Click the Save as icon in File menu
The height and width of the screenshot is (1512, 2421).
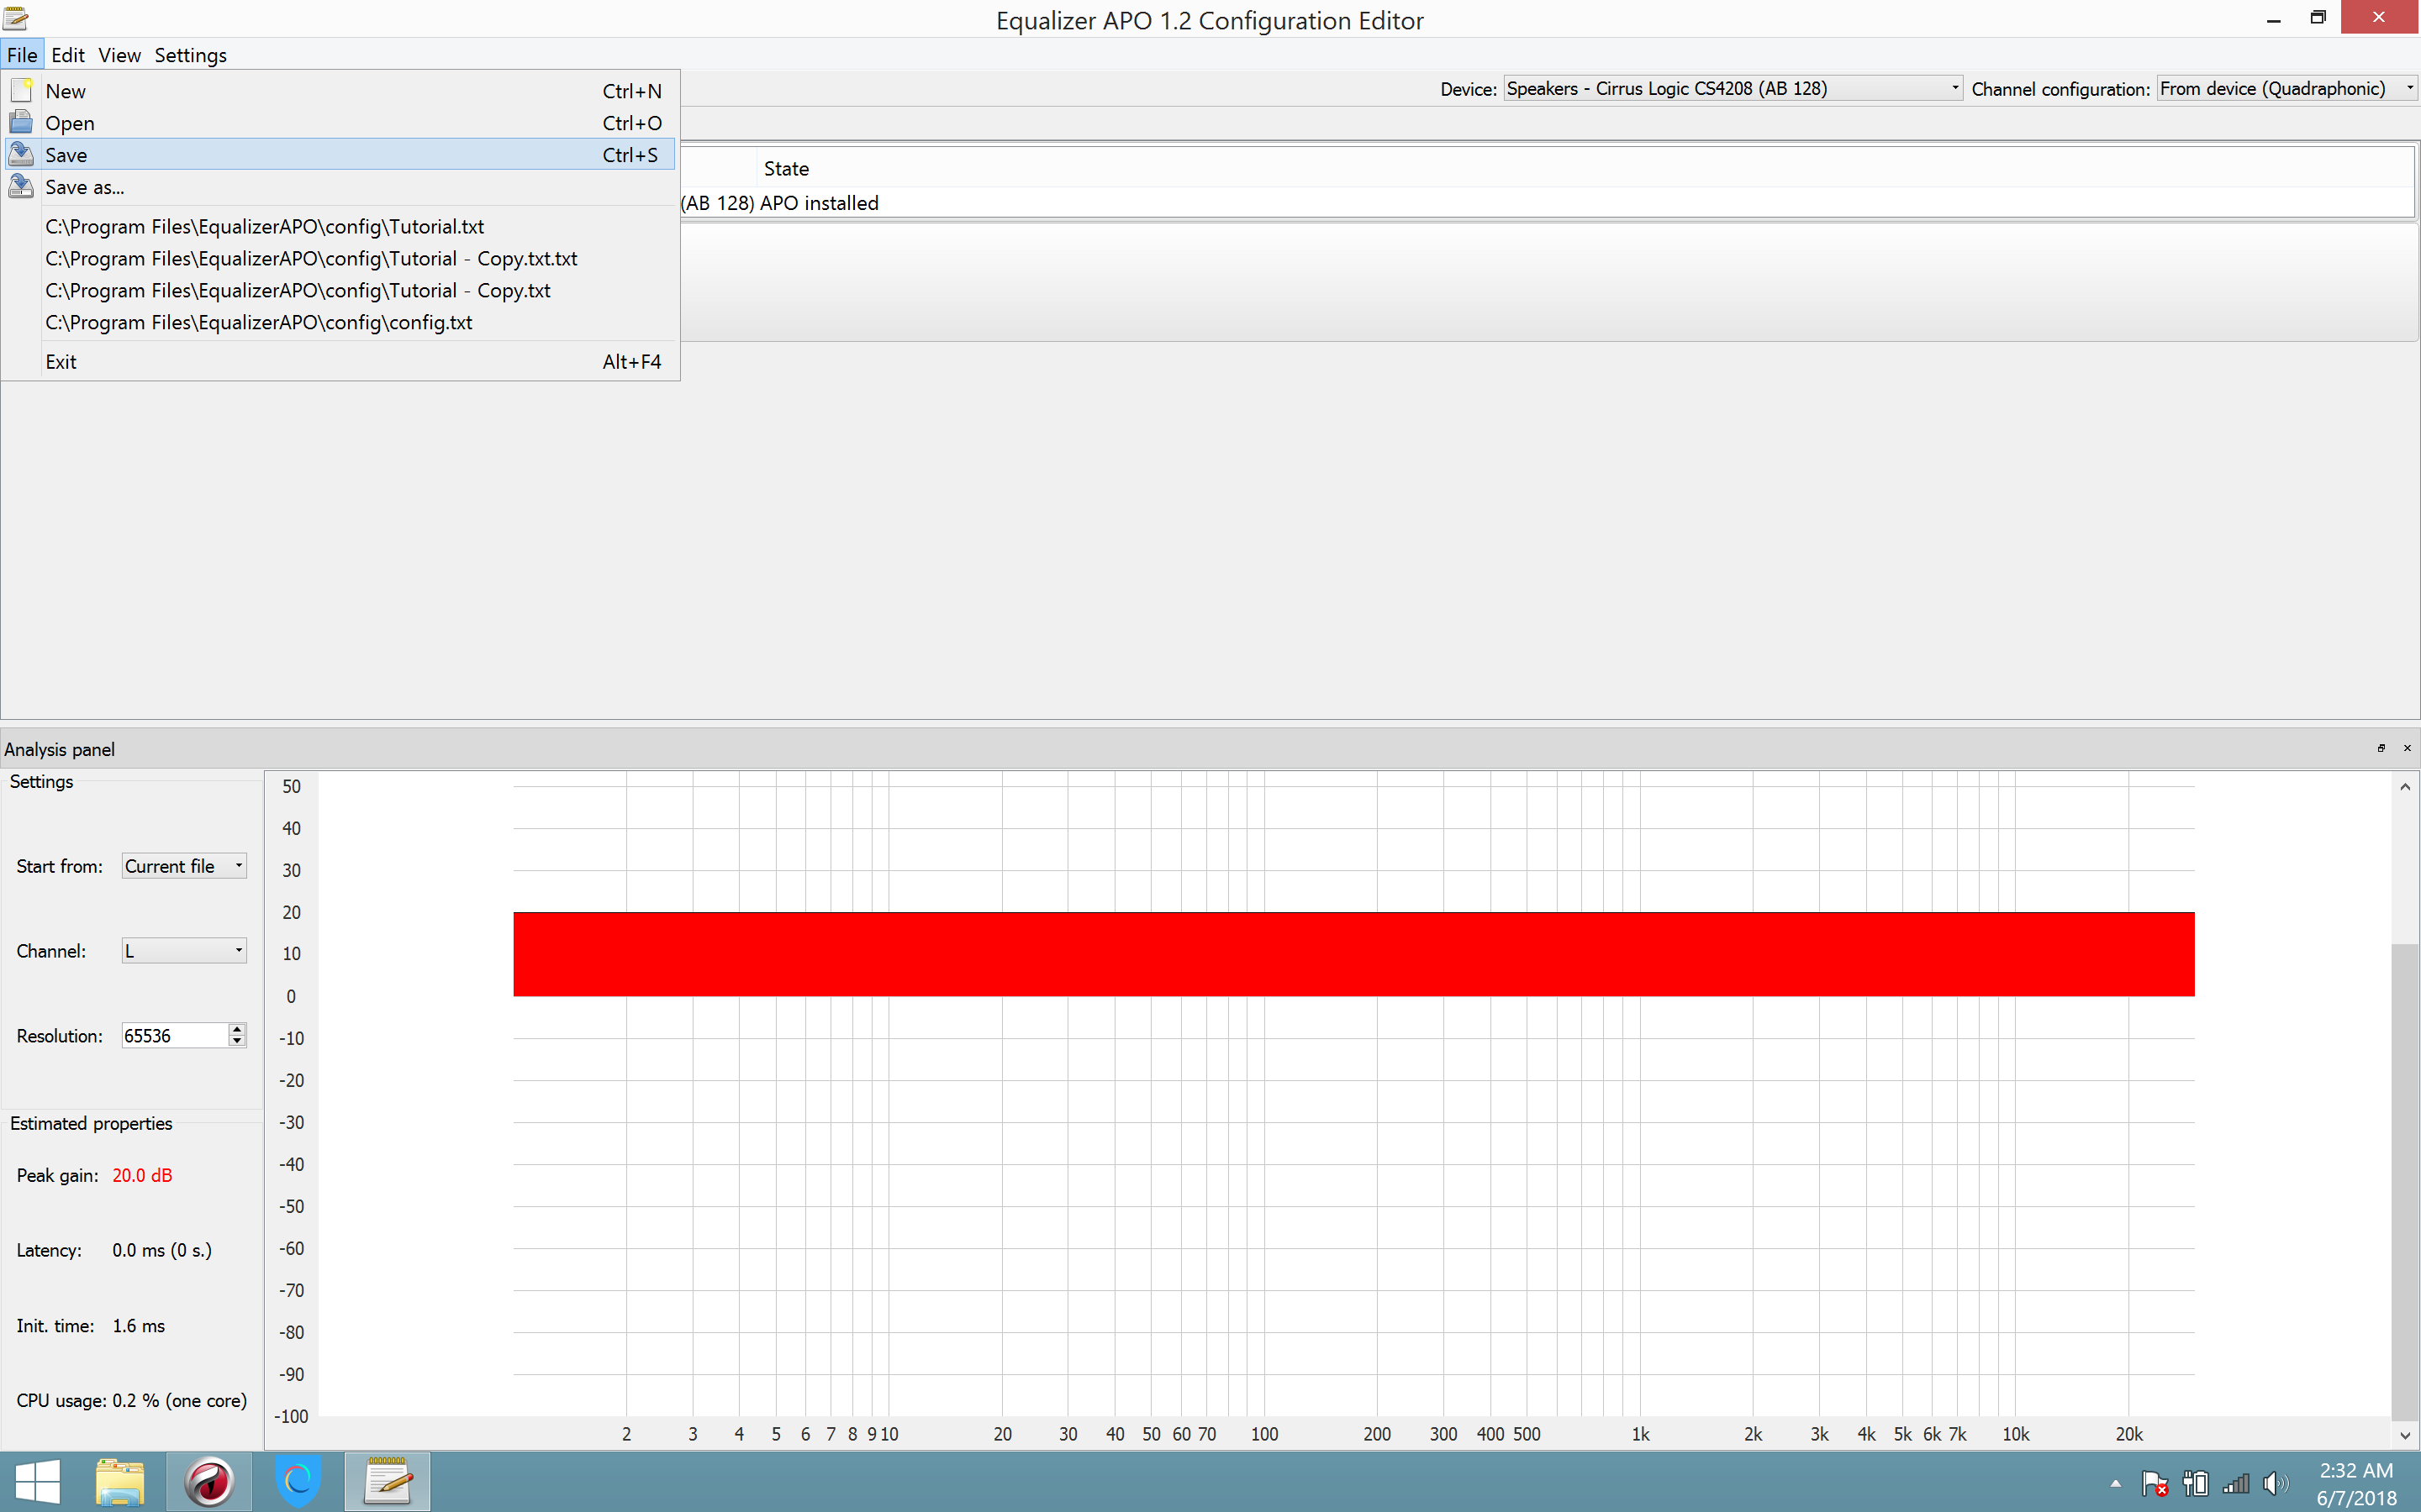21,186
